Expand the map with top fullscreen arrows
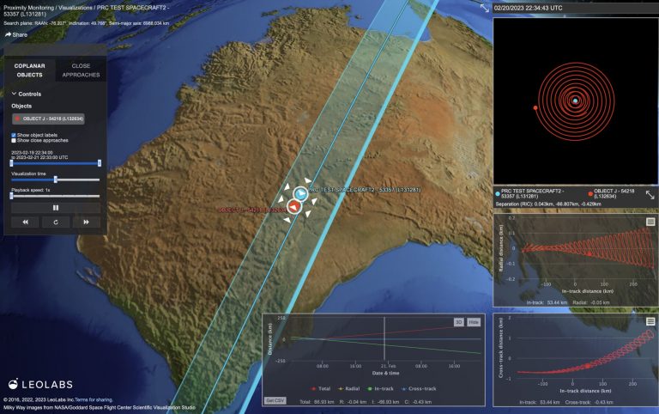 [484, 8]
